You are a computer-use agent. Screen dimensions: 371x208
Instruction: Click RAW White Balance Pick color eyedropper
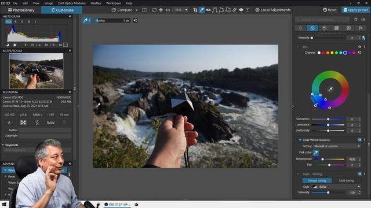[315, 153]
